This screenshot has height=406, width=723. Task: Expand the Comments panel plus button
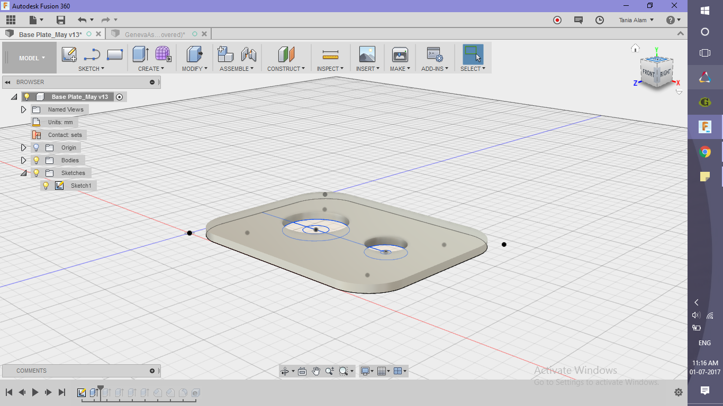coord(152,371)
